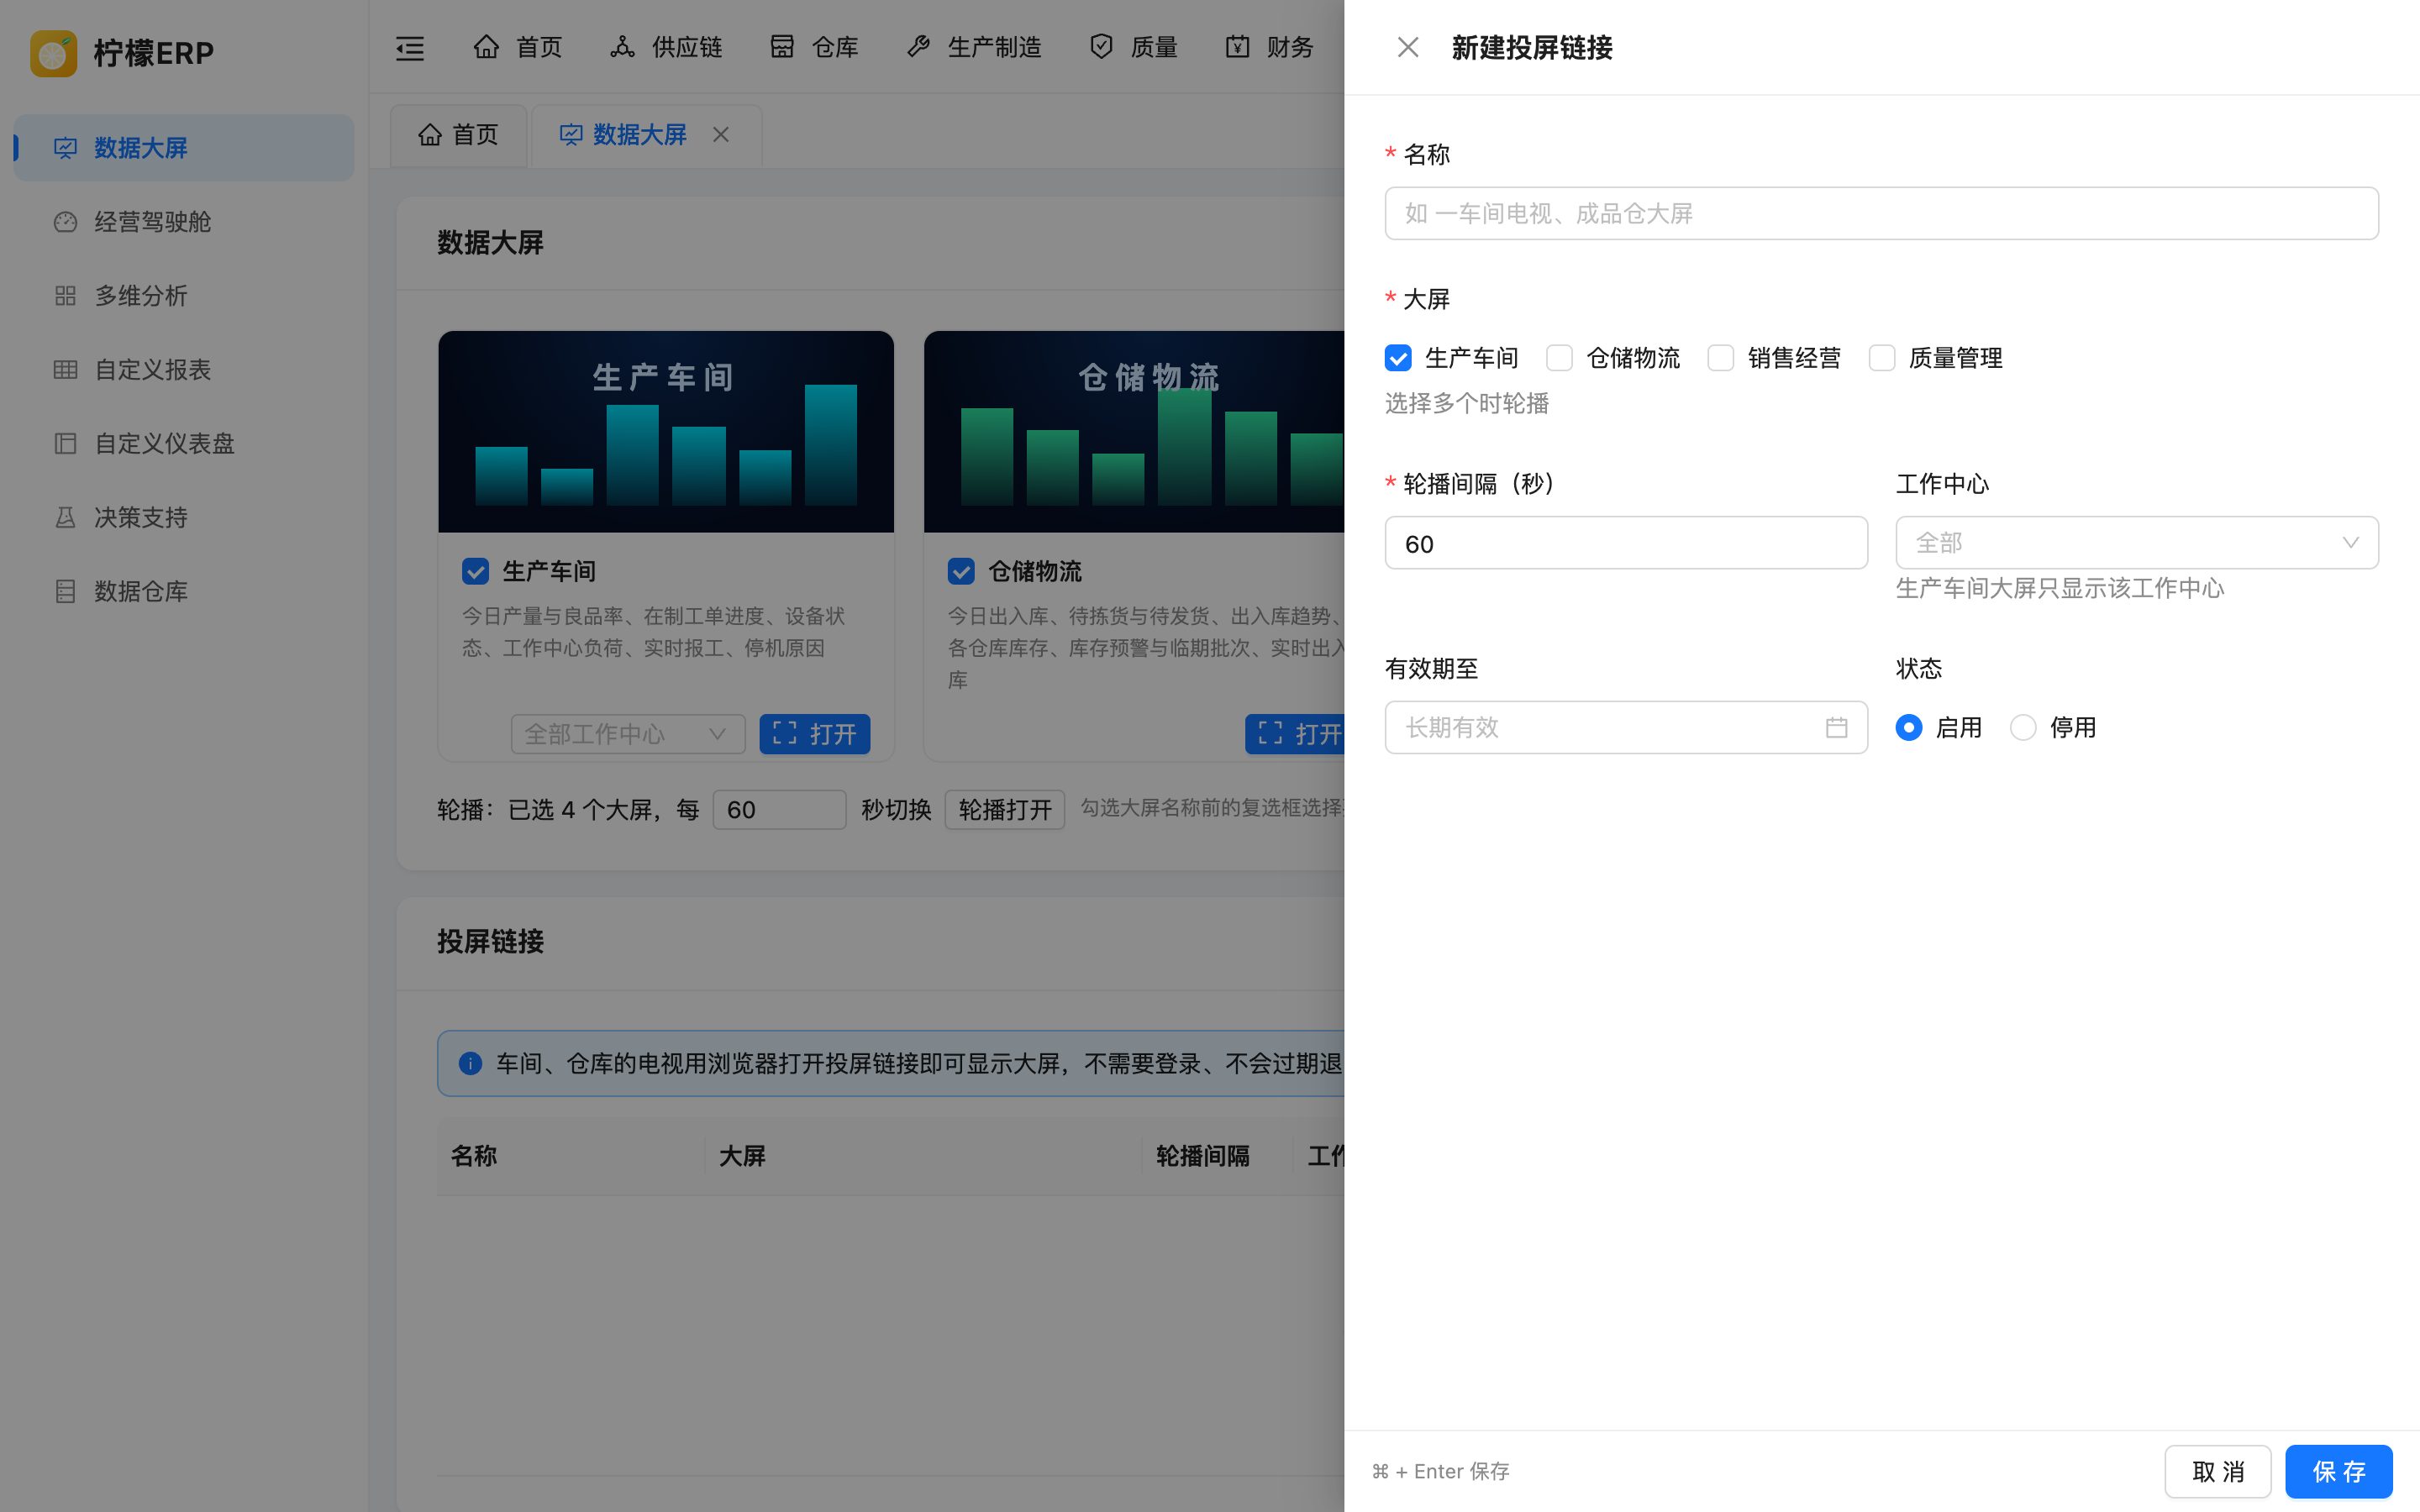Viewport: 2420px width, 1512px height.
Task: Click the 仓库 warehouse icon
Action: pos(782,47)
